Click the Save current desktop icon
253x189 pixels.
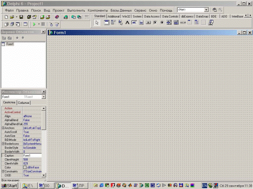(x=214, y=10)
